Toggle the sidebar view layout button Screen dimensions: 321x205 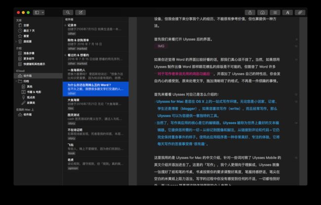point(37,12)
